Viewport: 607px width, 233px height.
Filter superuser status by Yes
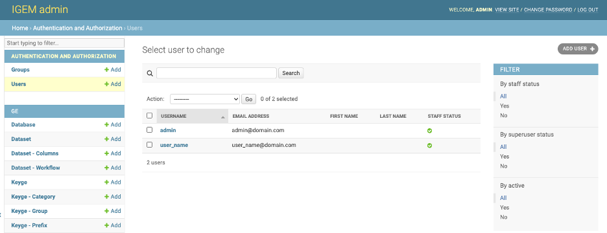pyautogui.click(x=505, y=157)
